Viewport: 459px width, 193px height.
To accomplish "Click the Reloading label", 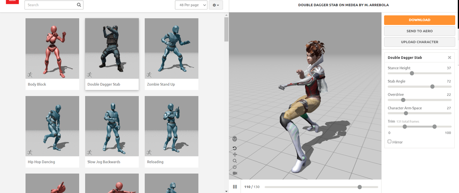I will (155, 162).
